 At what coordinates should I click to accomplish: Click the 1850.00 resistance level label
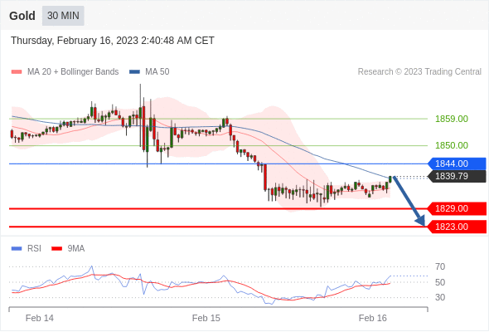(x=452, y=145)
